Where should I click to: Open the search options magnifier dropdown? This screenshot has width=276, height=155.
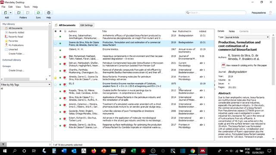[188, 12]
